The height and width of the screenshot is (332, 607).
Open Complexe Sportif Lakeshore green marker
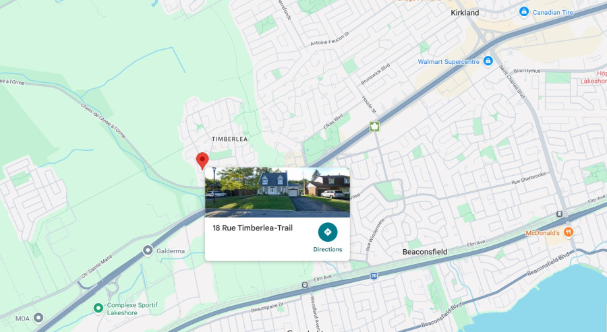98,308
